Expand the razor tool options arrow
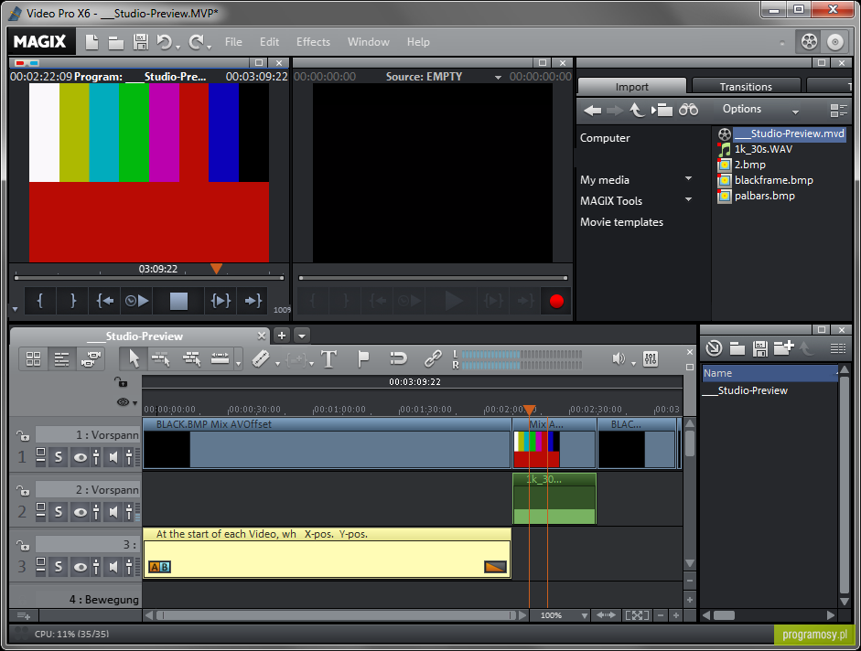The width and height of the screenshot is (861, 651). [277, 364]
